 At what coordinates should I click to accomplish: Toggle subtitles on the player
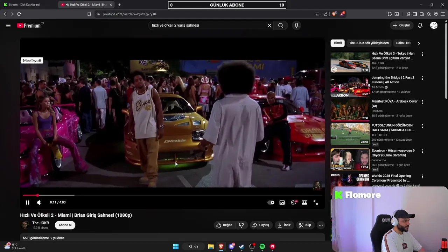tap(282, 202)
